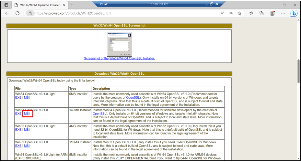
Task: Open the Collections icon
Action: tap(261, 13)
